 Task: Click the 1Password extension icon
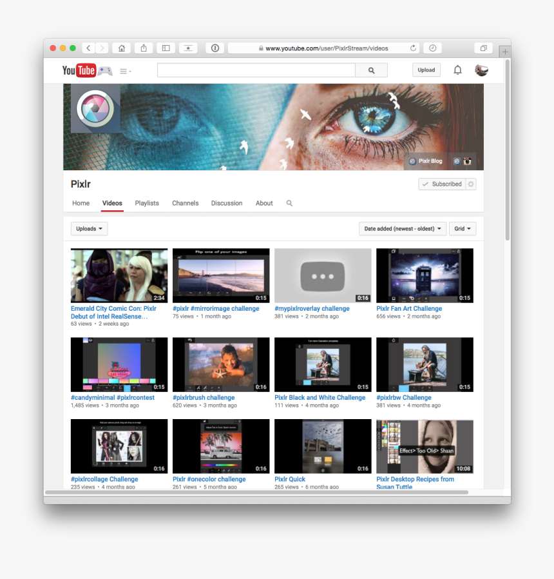click(215, 48)
